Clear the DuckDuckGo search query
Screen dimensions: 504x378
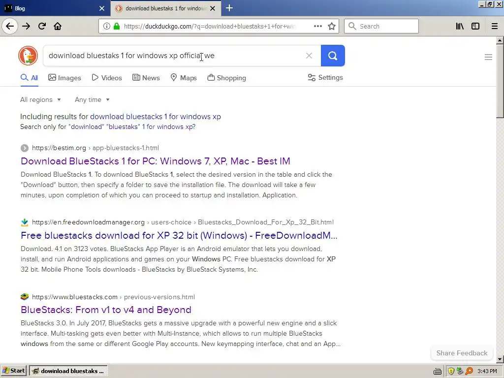tap(309, 56)
